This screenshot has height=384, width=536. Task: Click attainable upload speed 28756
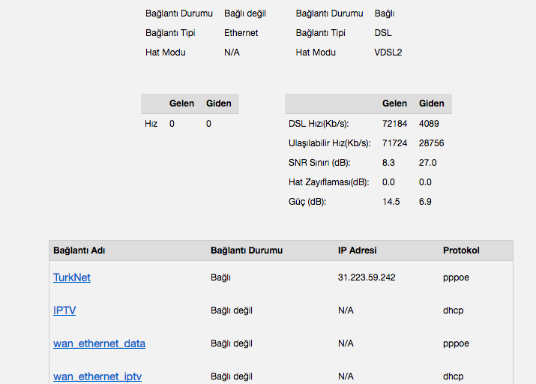(x=431, y=143)
